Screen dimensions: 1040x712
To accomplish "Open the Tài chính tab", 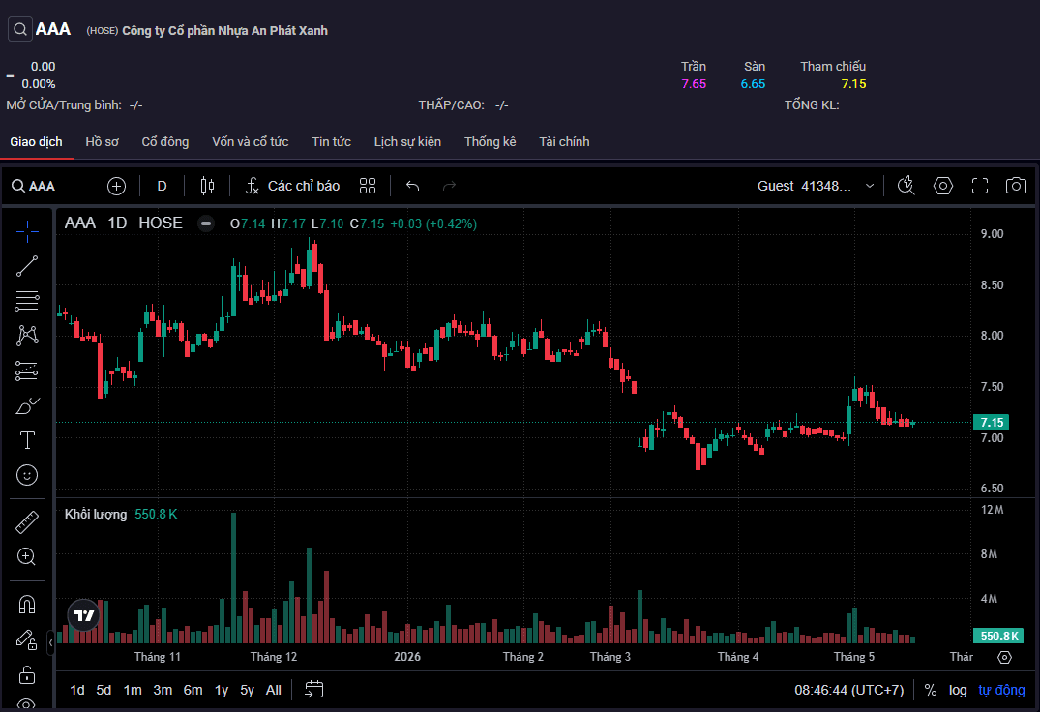I will point(564,142).
